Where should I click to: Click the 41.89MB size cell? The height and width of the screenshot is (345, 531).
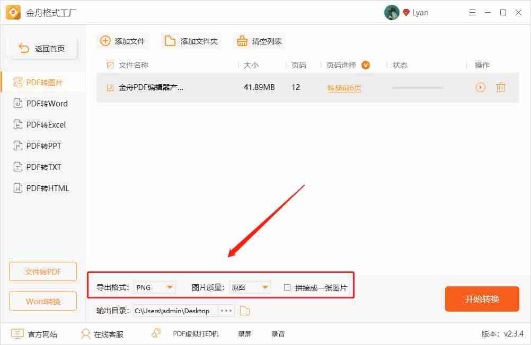coord(259,87)
